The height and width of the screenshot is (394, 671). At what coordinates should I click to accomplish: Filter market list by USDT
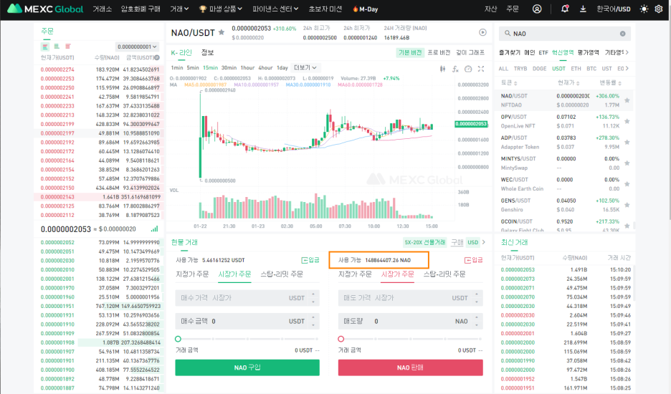click(558, 69)
